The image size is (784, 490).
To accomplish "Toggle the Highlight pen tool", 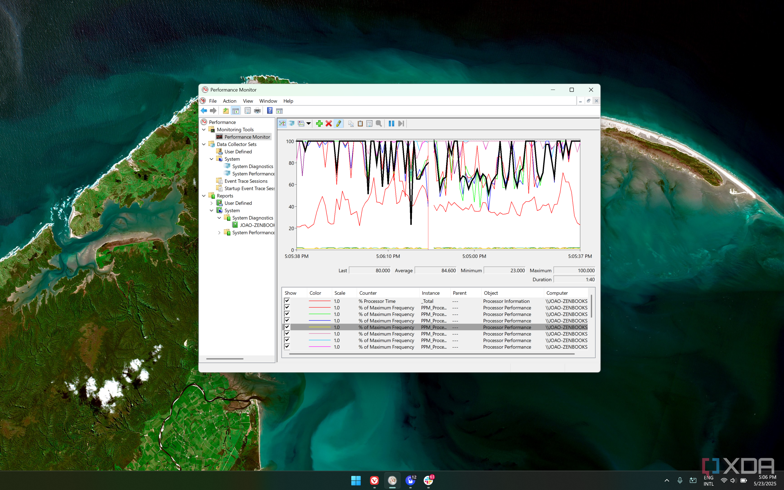I will pos(338,123).
